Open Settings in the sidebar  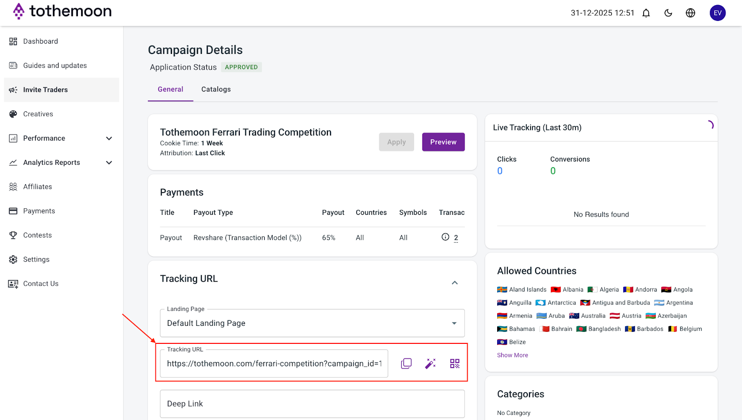coord(62,259)
